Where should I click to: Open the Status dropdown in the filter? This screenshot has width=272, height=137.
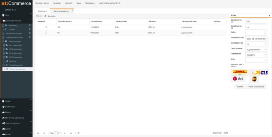pos(266,33)
